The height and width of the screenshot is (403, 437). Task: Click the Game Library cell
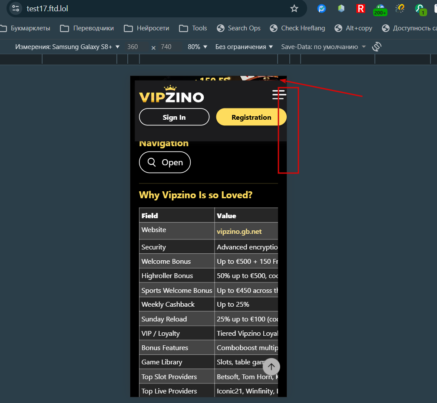(177, 362)
